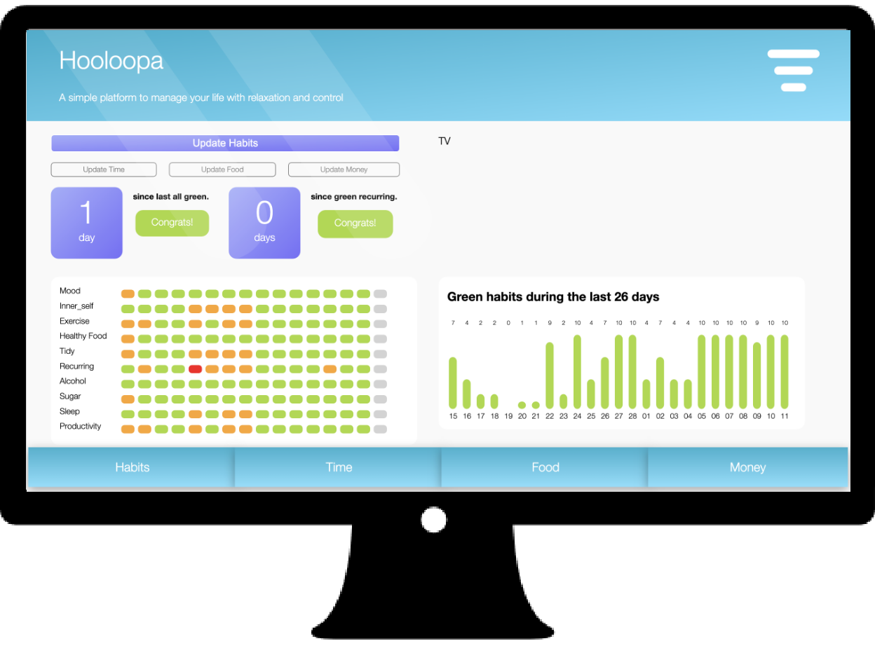875x648 pixels.
Task: Click the grey last cell in the Tidy row
Action: 380,354
